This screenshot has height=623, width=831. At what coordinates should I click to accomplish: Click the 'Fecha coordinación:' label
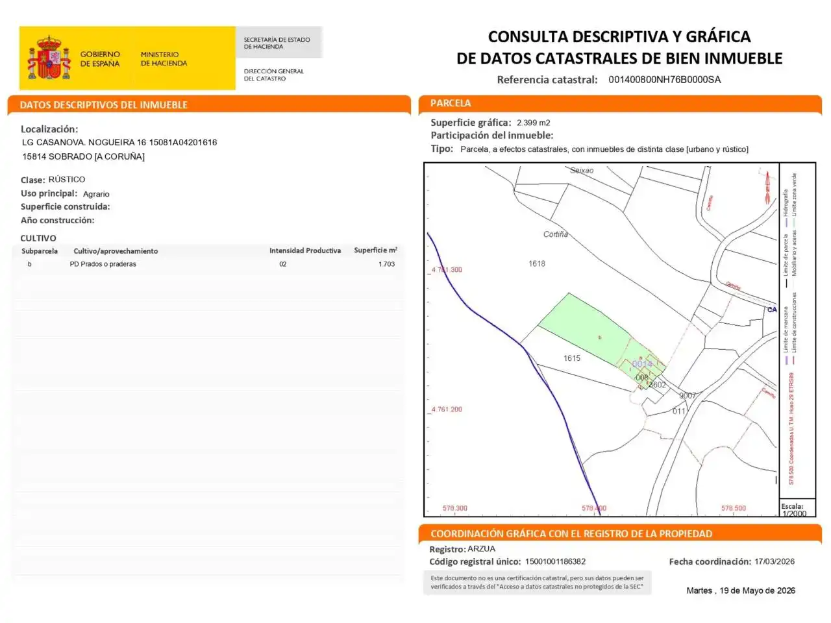click(x=710, y=561)
